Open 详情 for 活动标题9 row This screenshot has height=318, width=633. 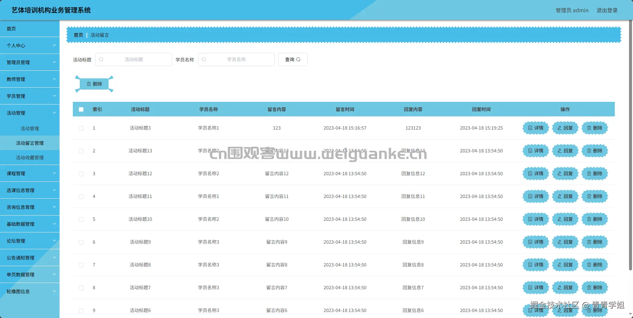click(x=536, y=242)
